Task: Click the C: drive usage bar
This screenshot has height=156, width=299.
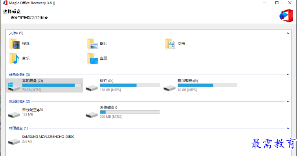Action: tap(52, 85)
